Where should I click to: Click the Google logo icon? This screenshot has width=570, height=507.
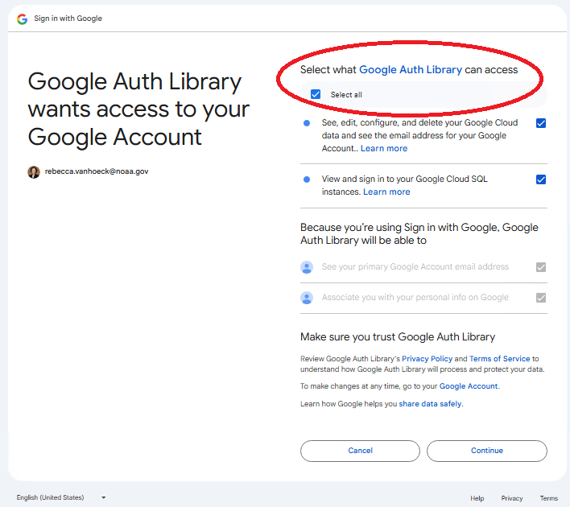pos(23,19)
